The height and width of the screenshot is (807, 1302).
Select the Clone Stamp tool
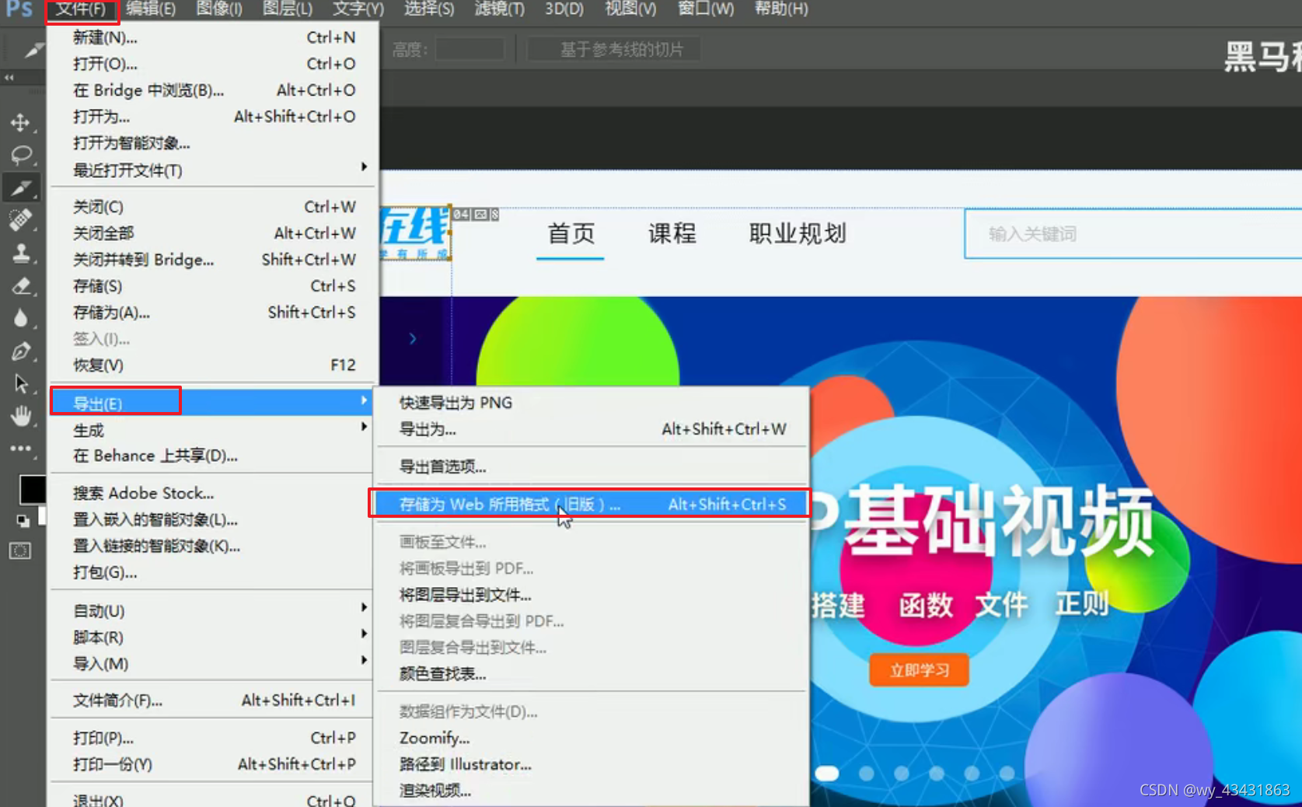(21, 253)
